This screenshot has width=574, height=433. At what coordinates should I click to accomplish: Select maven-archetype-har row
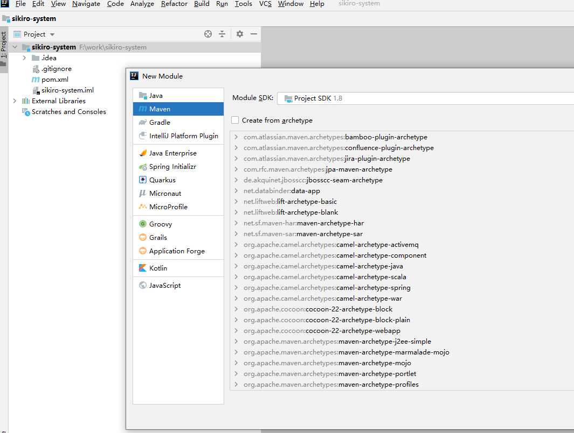(x=402, y=223)
